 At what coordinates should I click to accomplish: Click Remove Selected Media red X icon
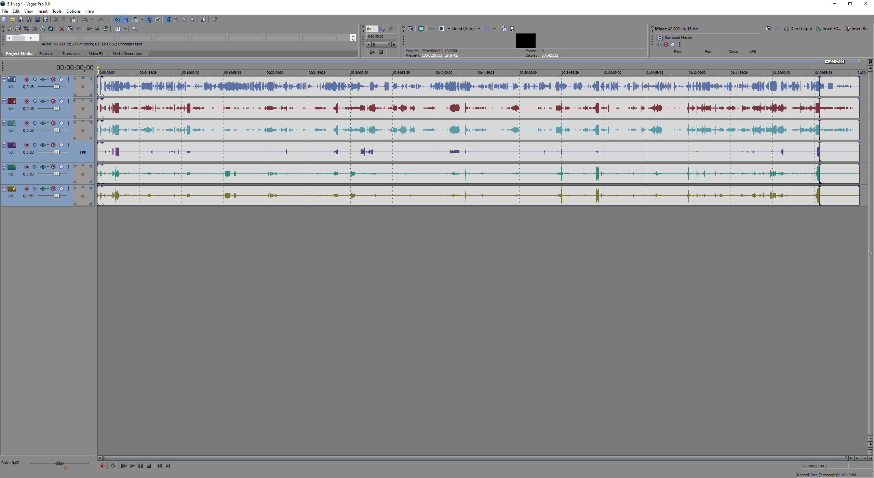(62, 29)
